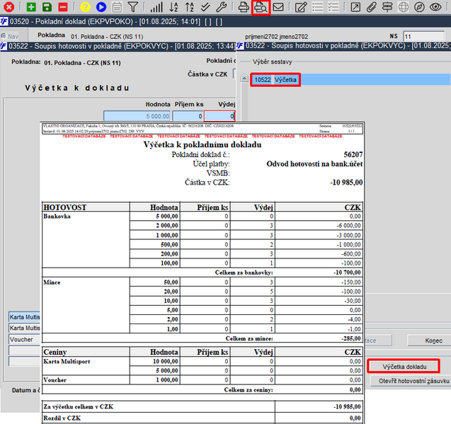Click the green add record icon
Screen dimensions: 451x424
[31, 8]
